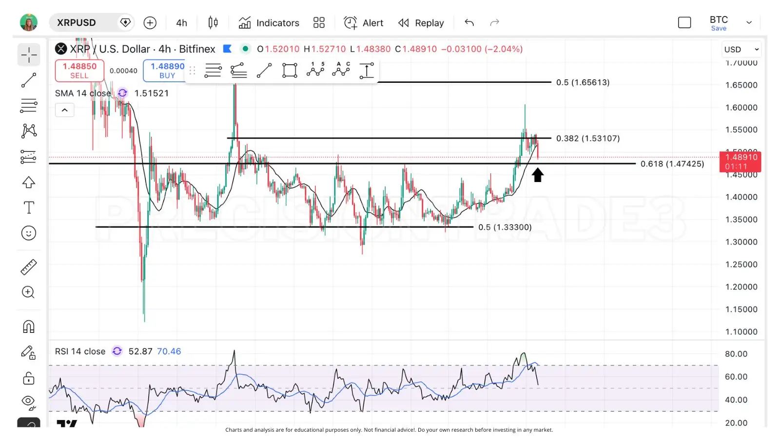The image size is (780, 438).
Task: Click the 4h timeframe selector
Action: point(181,22)
